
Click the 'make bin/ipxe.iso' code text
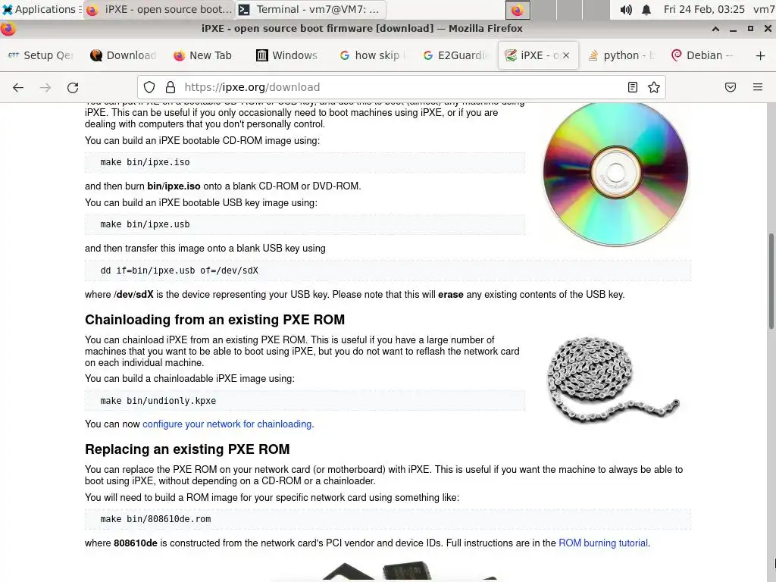145,162
